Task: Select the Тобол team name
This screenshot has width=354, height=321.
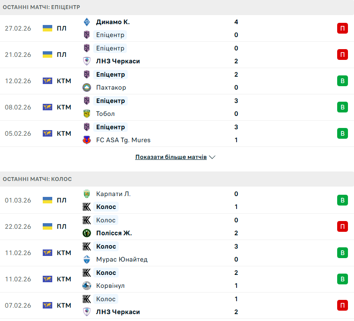Action: 105,114
